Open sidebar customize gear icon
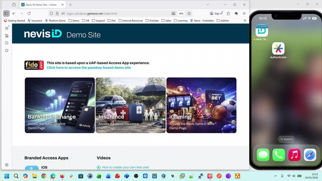The width and height of the screenshot is (322, 181). pyautogui.click(x=7, y=165)
